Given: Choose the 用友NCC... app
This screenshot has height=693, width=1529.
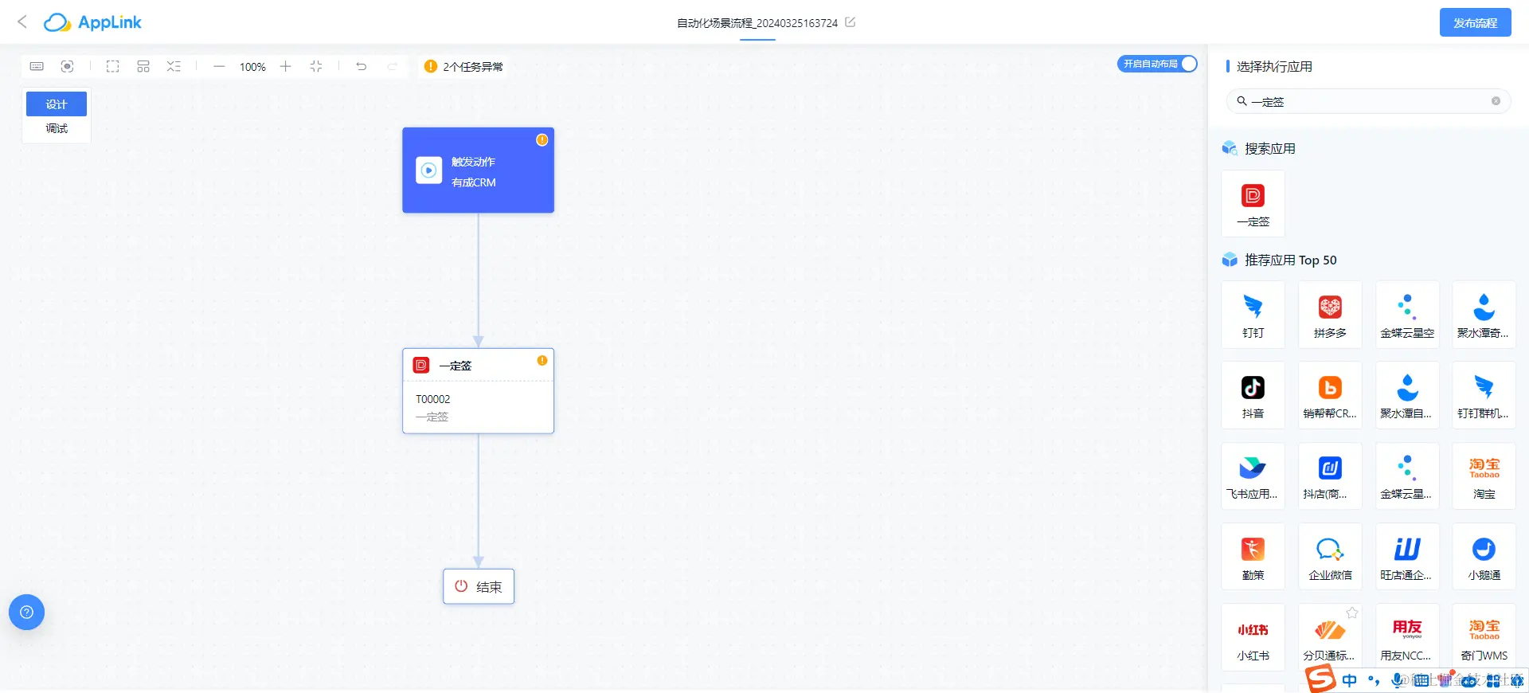Looking at the screenshot, I should tap(1407, 637).
